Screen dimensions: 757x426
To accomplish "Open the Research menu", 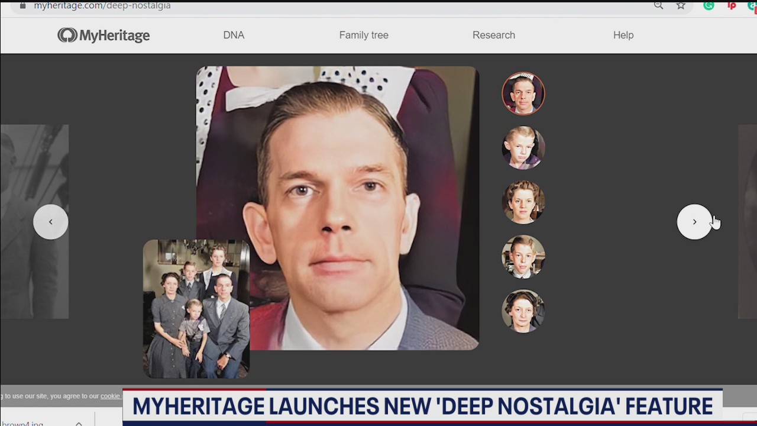I will tap(494, 35).
